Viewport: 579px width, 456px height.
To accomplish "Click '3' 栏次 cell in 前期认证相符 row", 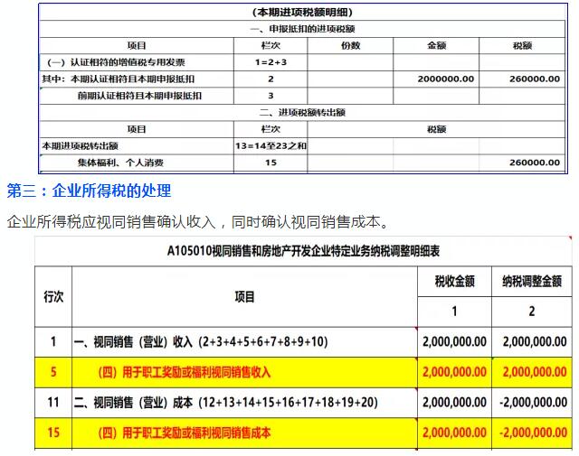I will tap(271, 96).
